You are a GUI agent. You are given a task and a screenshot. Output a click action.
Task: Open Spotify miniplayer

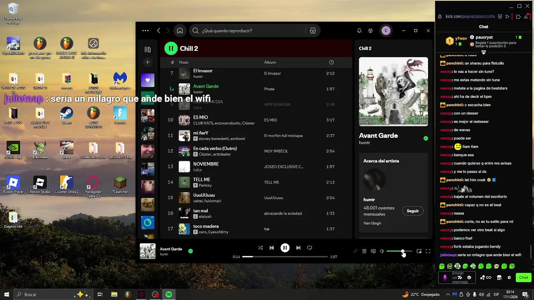[419, 251]
